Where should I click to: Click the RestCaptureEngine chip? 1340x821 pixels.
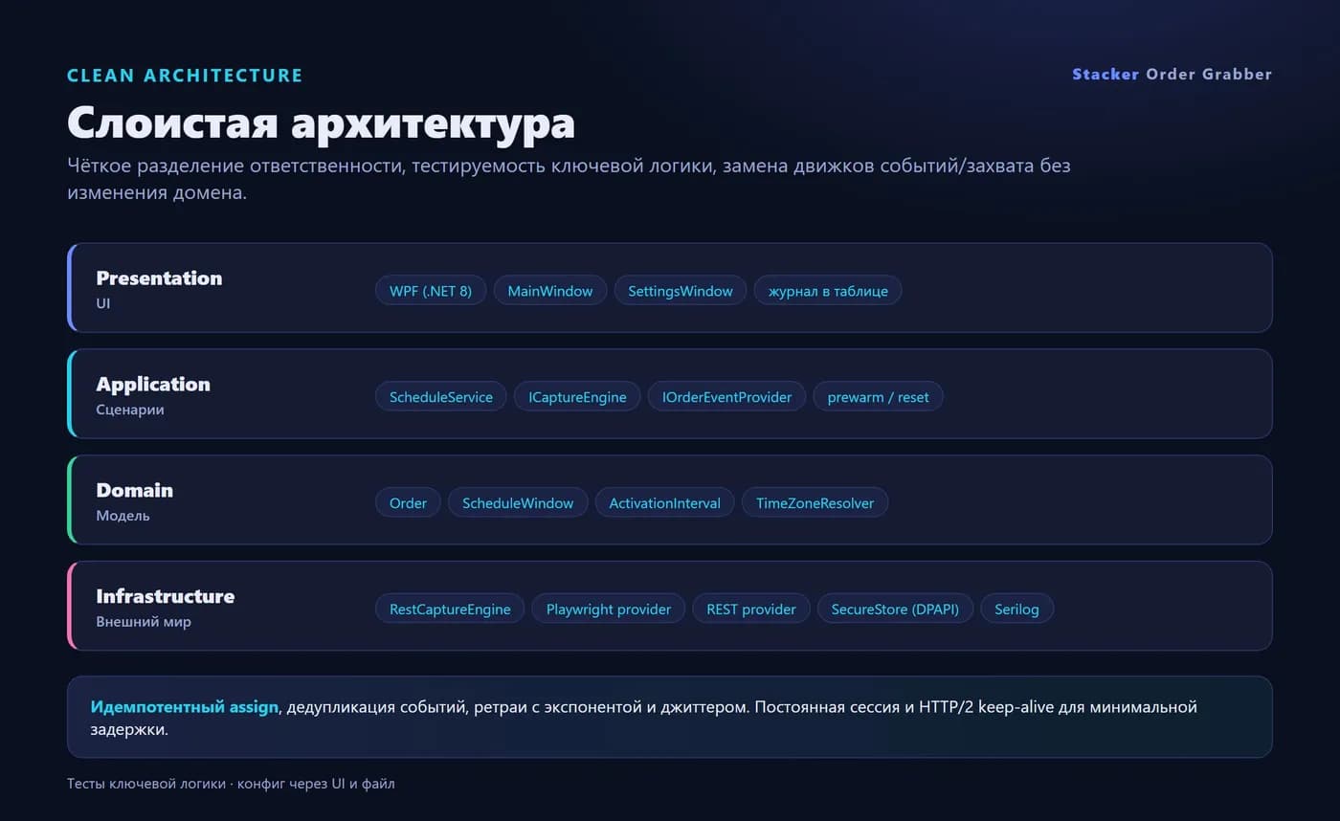coord(450,610)
